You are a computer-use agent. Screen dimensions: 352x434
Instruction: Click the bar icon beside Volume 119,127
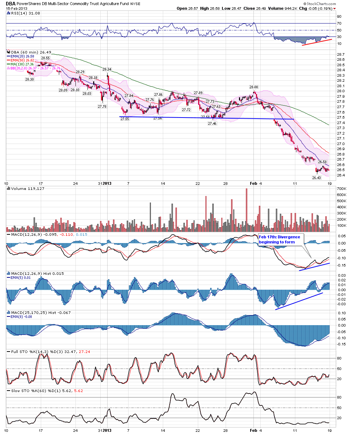point(8,188)
